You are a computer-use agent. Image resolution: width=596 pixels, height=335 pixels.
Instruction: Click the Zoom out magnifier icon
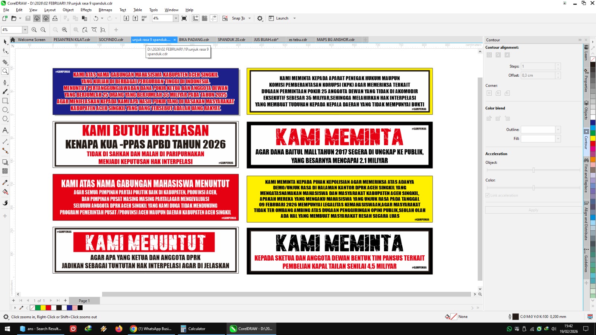click(43, 30)
